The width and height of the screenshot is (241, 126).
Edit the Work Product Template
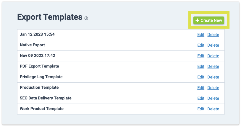[x=201, y=109]
